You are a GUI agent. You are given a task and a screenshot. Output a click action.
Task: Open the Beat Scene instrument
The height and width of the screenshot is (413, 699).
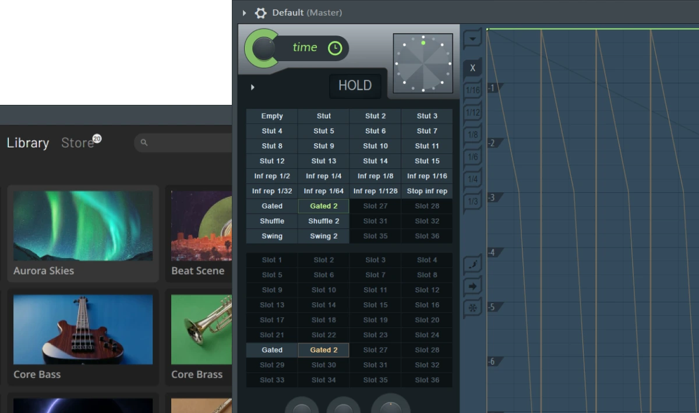[x=199, y=234]
